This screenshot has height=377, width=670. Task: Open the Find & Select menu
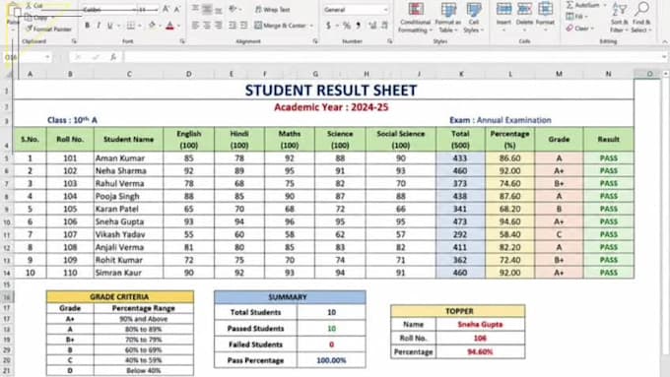click(x=641, y=18)
